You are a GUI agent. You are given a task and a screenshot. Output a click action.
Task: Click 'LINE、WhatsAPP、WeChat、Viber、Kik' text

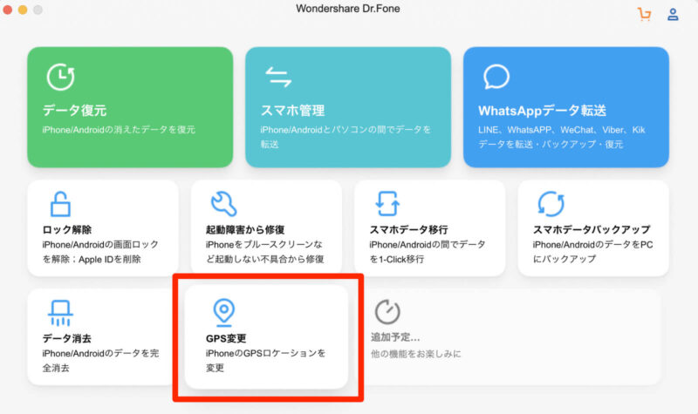(x=561, y=130)
